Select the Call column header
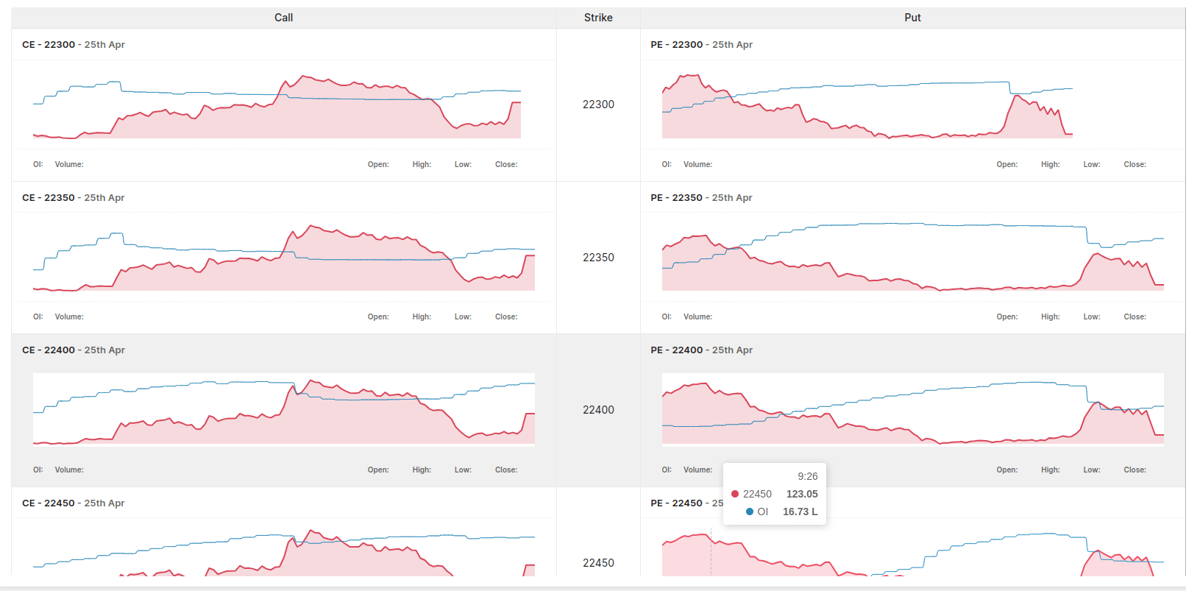 click(283, 17)
